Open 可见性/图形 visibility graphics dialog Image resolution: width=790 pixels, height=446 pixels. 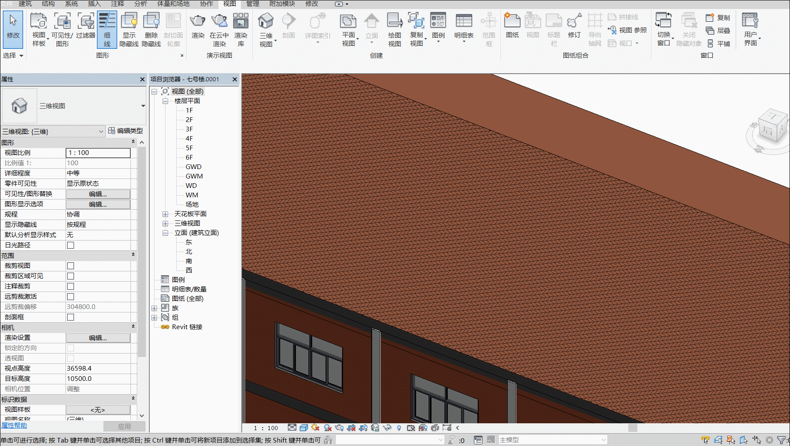(62, 29)
